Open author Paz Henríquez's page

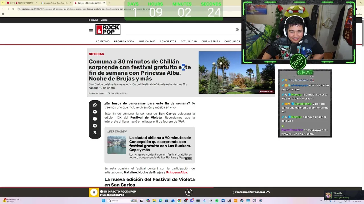click(x=98, y=93)
